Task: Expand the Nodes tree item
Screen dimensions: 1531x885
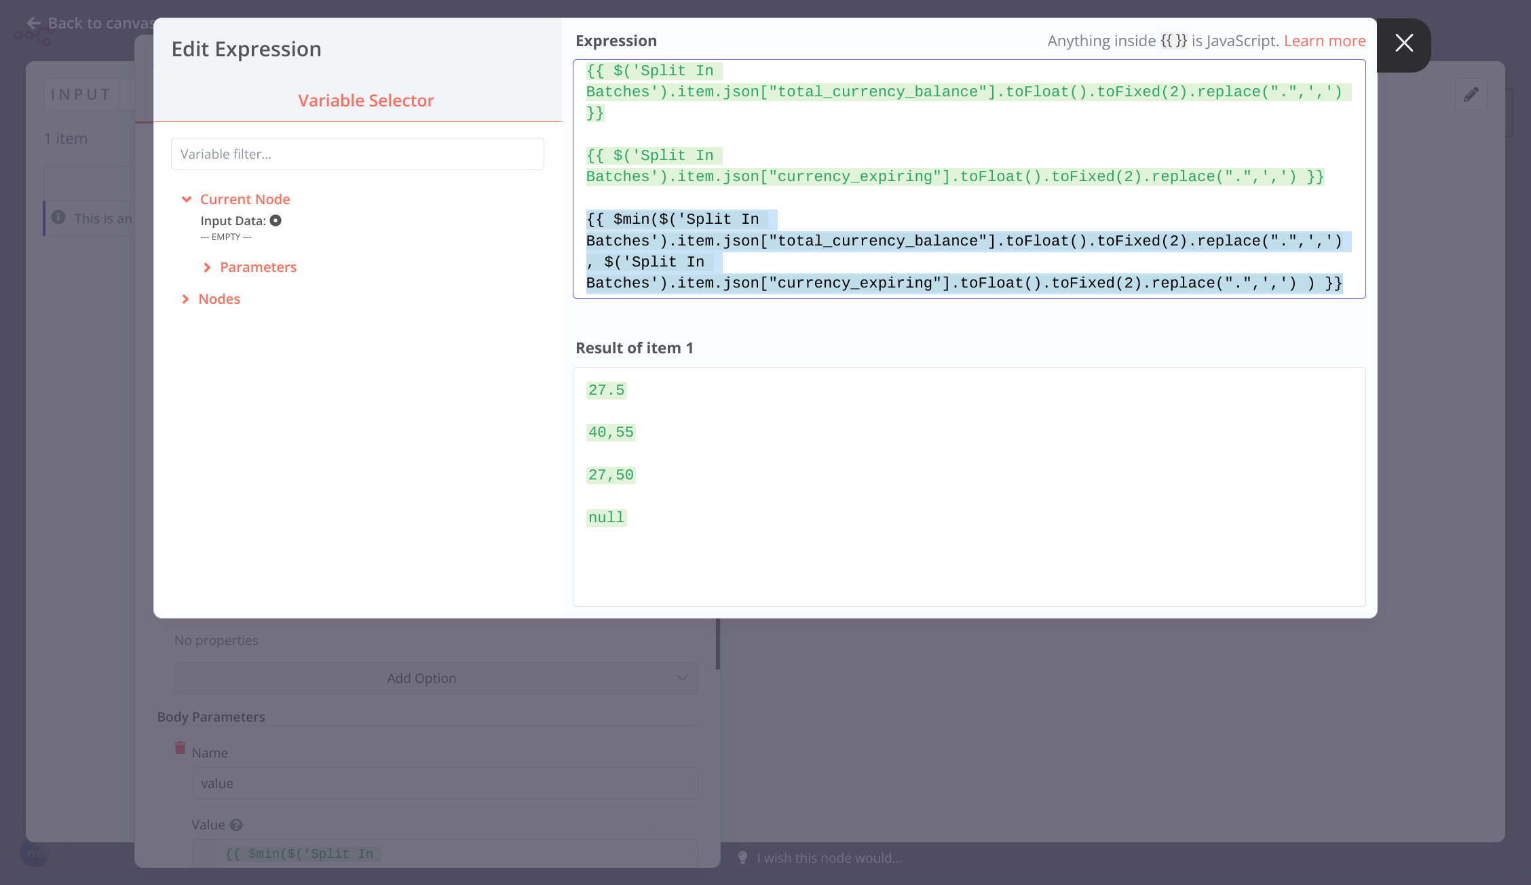Action: [186, 299]
